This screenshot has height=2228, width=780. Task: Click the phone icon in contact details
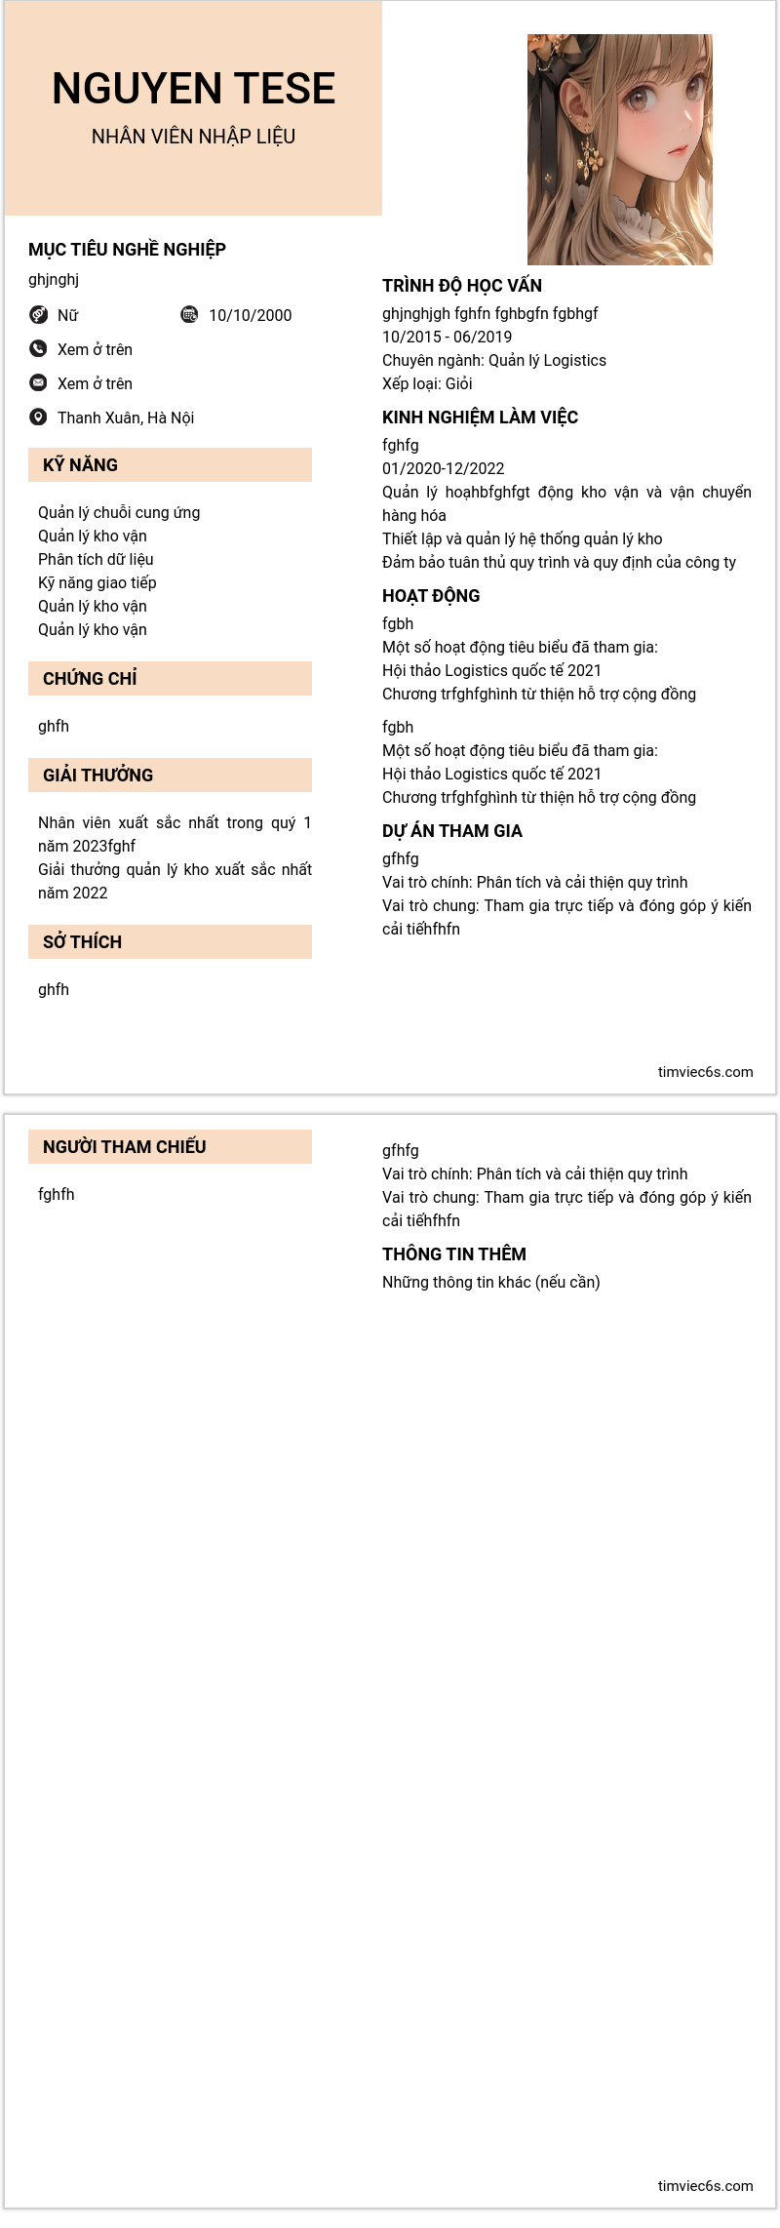(38, 348)
